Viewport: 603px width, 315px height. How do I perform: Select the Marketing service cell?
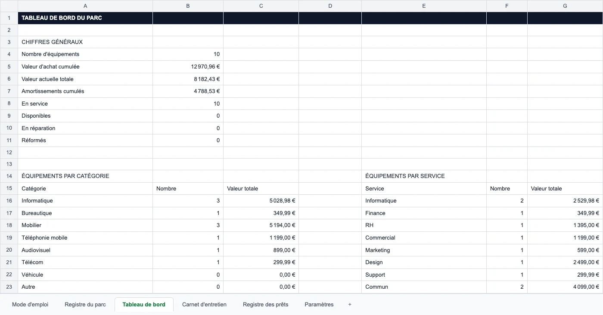click(424, 250)
